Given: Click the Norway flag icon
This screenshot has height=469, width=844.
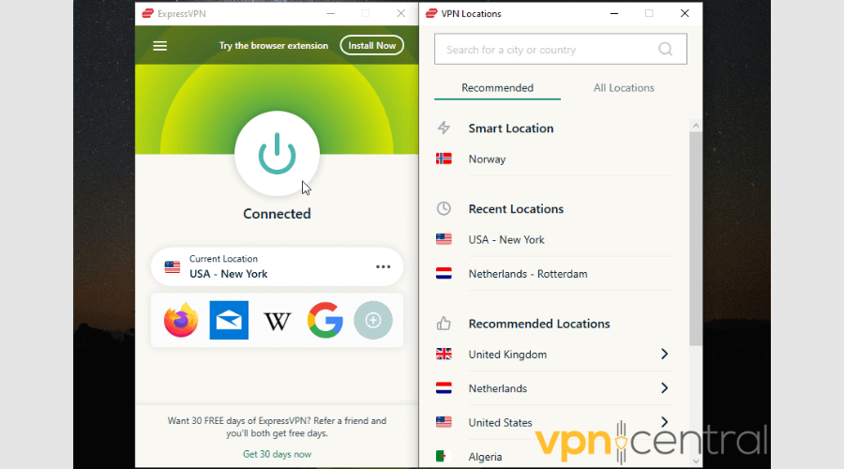Looking at the screenshot, I should pyautogui.click(x=444, y=159).
